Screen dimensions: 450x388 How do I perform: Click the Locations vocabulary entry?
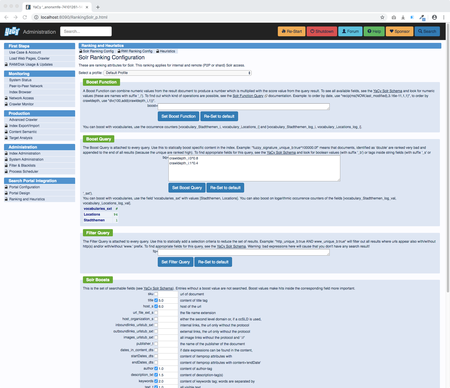pos(92,214)
